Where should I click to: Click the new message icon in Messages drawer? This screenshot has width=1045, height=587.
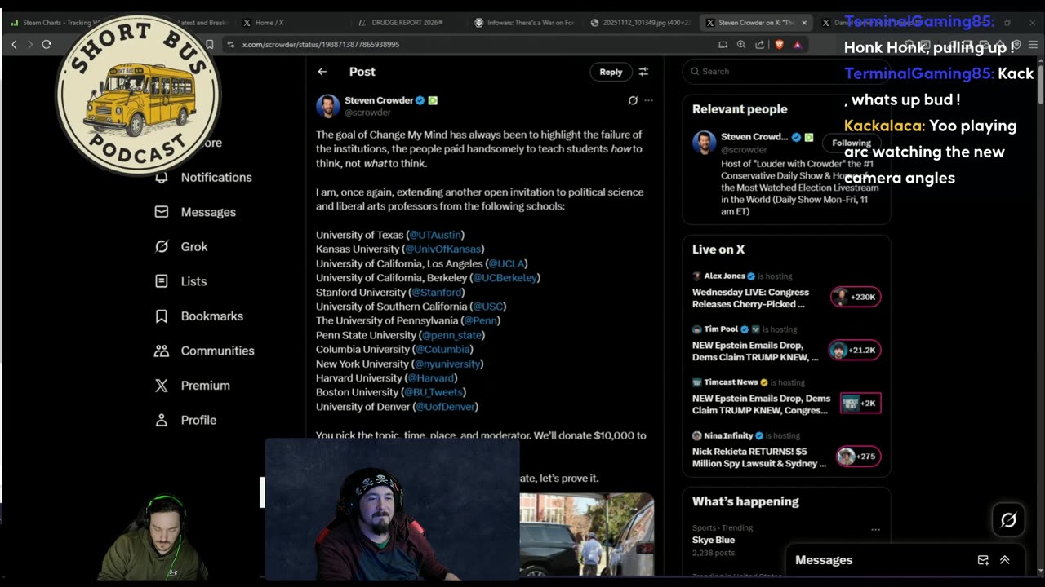coord(983,560)
